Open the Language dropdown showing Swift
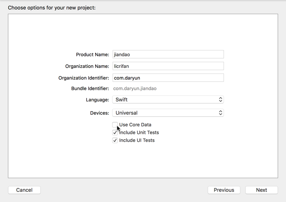 pyautogui.click(x=168, y=100)
